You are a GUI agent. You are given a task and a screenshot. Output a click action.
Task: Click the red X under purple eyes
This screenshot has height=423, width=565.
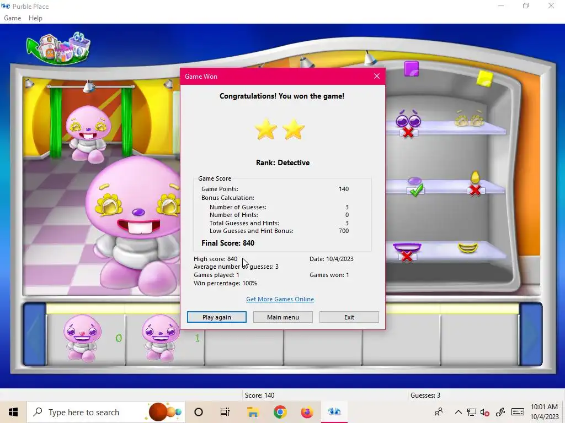[x=408, y=132]
